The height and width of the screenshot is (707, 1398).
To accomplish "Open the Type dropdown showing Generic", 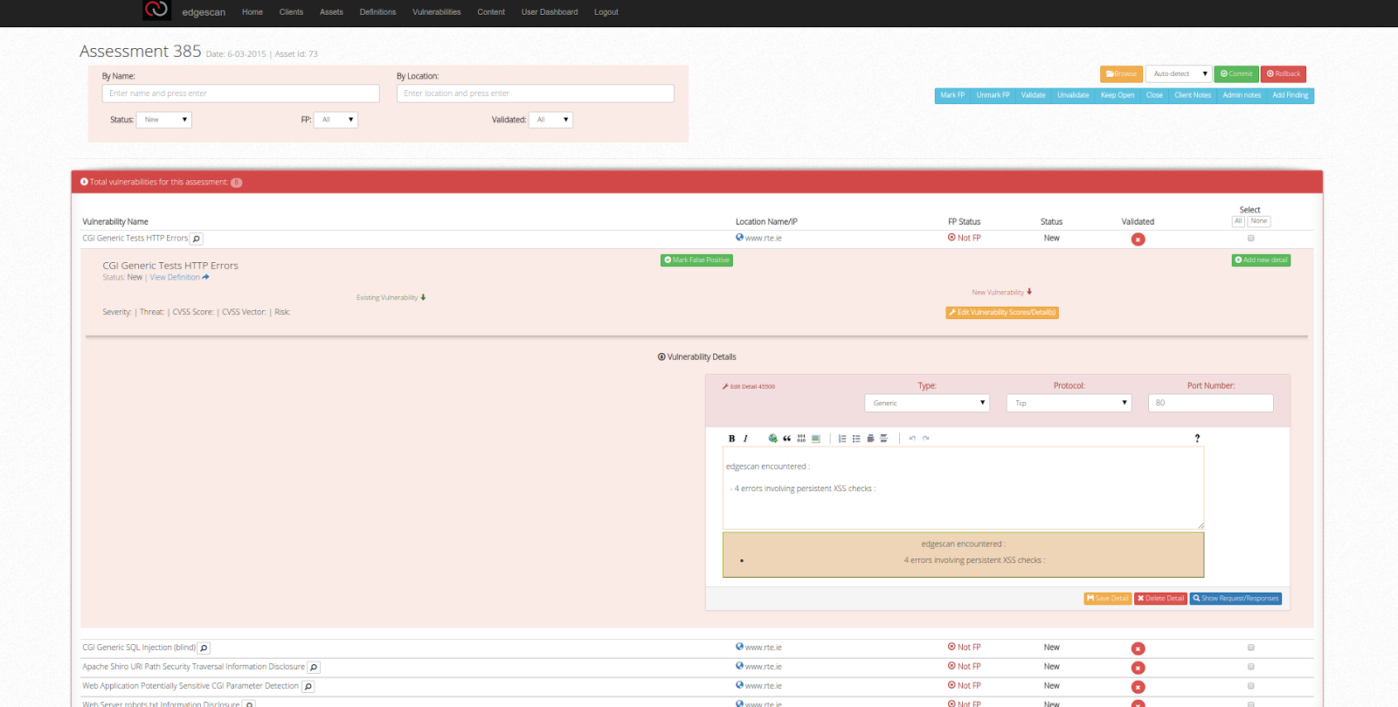I will pyautogui.click(x=927, y=403).
